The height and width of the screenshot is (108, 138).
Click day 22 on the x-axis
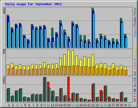tap(93, 105)
